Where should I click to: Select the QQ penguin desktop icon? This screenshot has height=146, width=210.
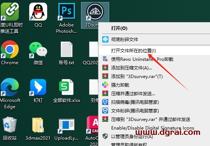point(38,12)
